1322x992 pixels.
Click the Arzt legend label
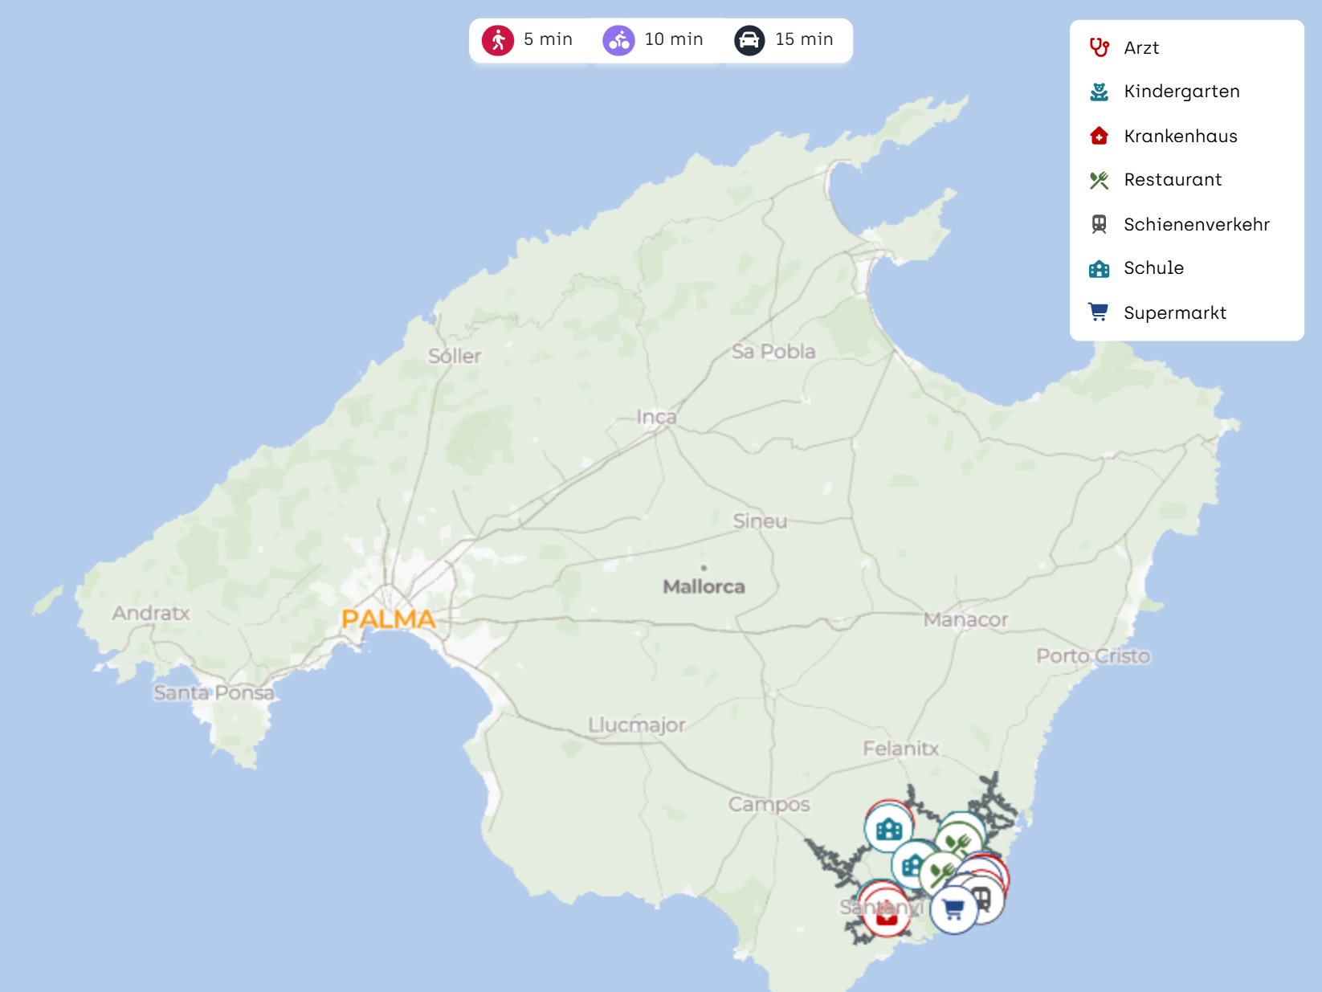(1140, 47)
